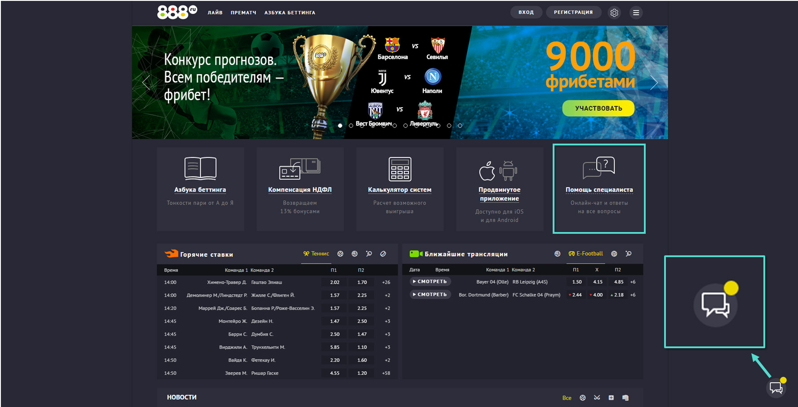The height and width of the screenshot is (407, 798).
Task: Select the first active banner dot
Action: [x=340, y=126]
